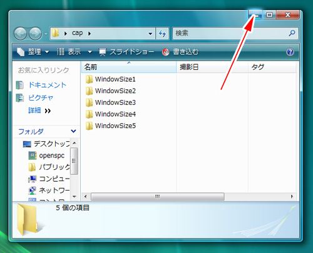Expand the arrow before cap breadcrumb
Screen dimensions: 313x253
click(66, 33)
